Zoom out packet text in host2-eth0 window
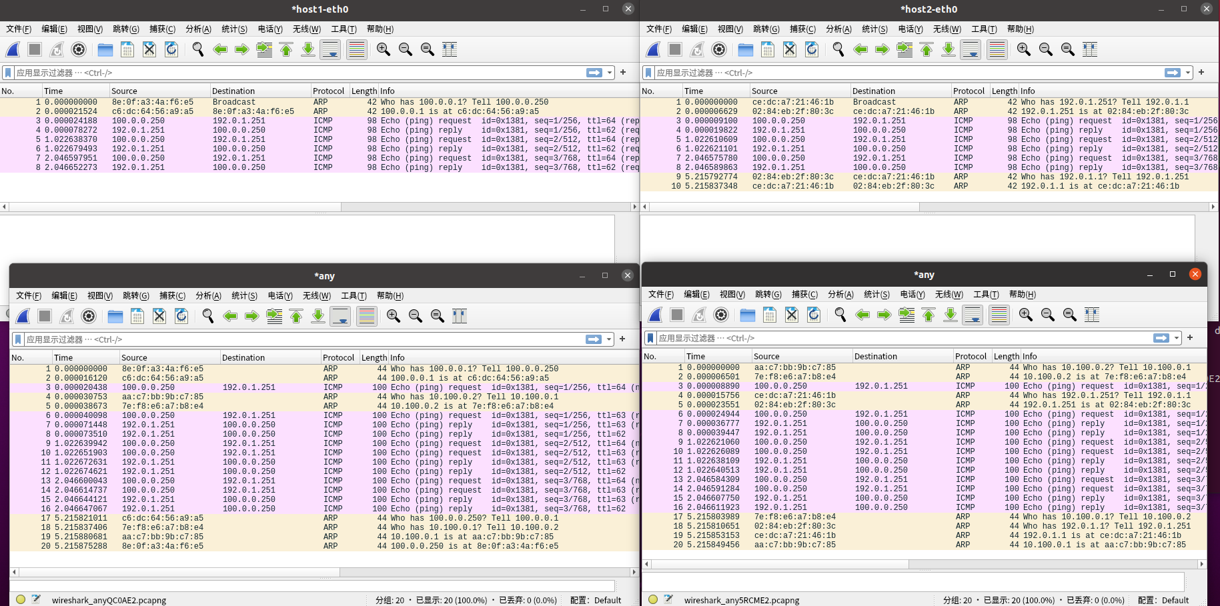Viewport: 1220px width, 606px height. point(1046,49)
